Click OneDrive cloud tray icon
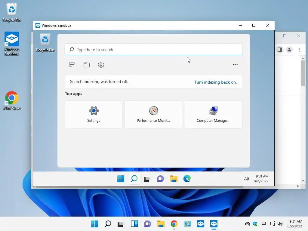Image resolution: width=308 pixels, height=231 pixels. click(x=248, y=224)
